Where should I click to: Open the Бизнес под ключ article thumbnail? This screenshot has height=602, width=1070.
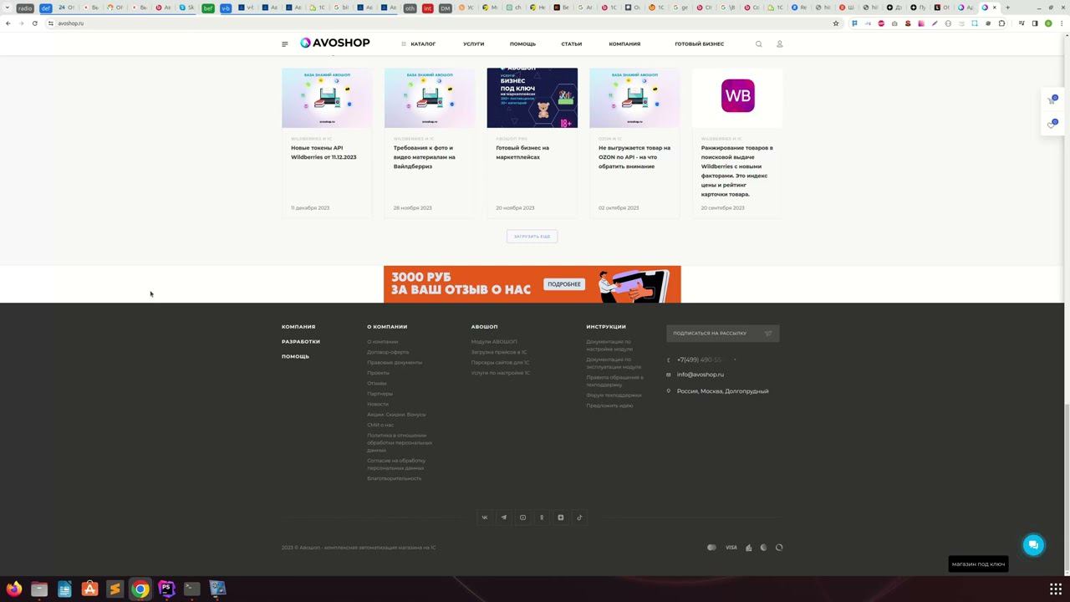[x=532, y=98]
